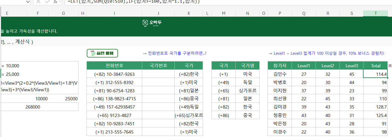Select highlighted column T header
The height and width of the screenshot is (137, 392).
click(x=375, y=13)
